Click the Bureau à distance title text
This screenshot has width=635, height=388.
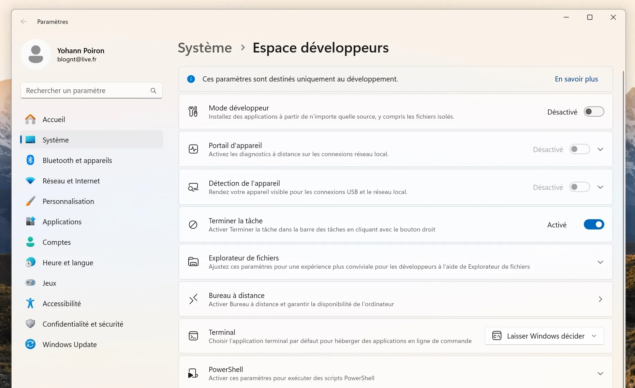[237, 295]
